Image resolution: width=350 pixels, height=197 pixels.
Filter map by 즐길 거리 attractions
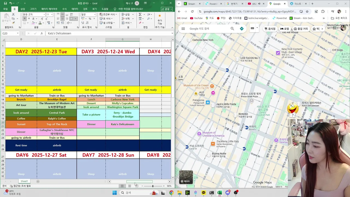point(301,29)
